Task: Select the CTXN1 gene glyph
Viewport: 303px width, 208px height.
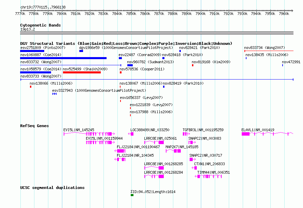Action: point(194,168)
